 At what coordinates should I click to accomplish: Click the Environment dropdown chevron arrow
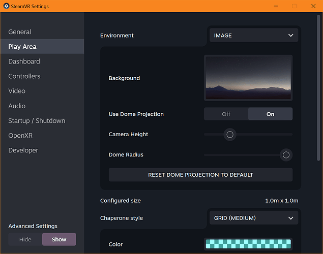pyautogui.click(x=290, y=36)
